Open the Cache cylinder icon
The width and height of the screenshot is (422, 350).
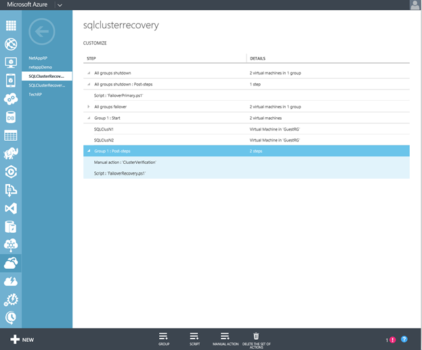(x=11, y=227)
